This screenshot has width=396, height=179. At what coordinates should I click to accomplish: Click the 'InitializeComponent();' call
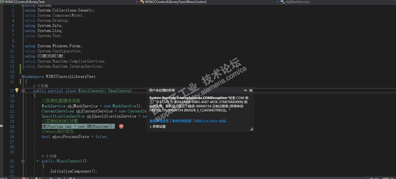[74, 171]
